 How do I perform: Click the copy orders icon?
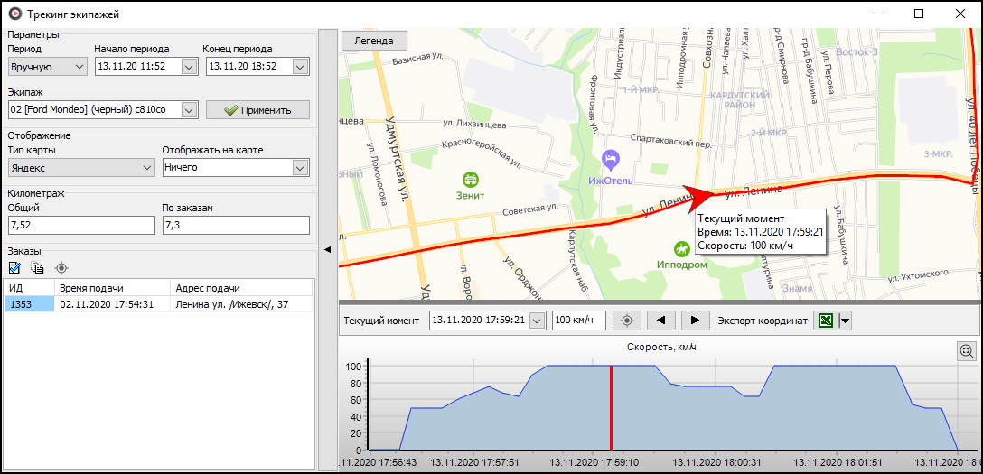point(38,267)
